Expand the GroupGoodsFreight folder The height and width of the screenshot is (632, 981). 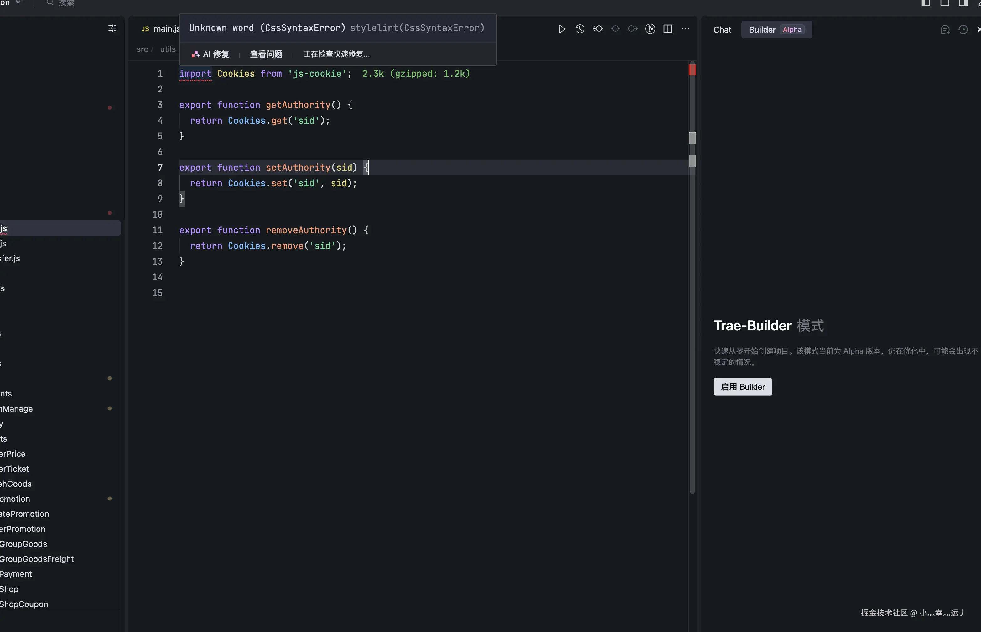click(x=37, y=559)
